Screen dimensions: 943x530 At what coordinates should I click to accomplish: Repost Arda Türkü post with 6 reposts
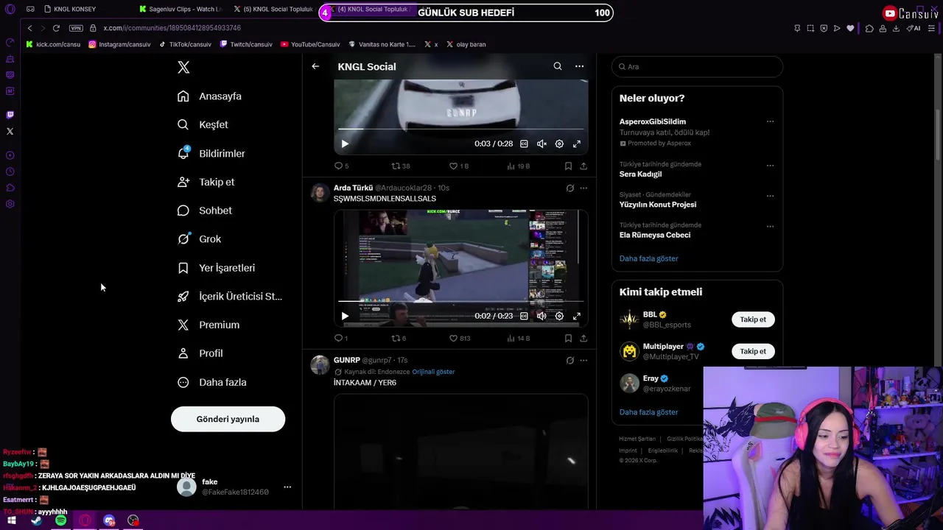[399, 339]
